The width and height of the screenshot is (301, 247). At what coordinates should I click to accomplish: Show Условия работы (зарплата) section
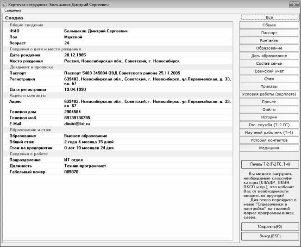pyautogui.click(x=269, y=94)
